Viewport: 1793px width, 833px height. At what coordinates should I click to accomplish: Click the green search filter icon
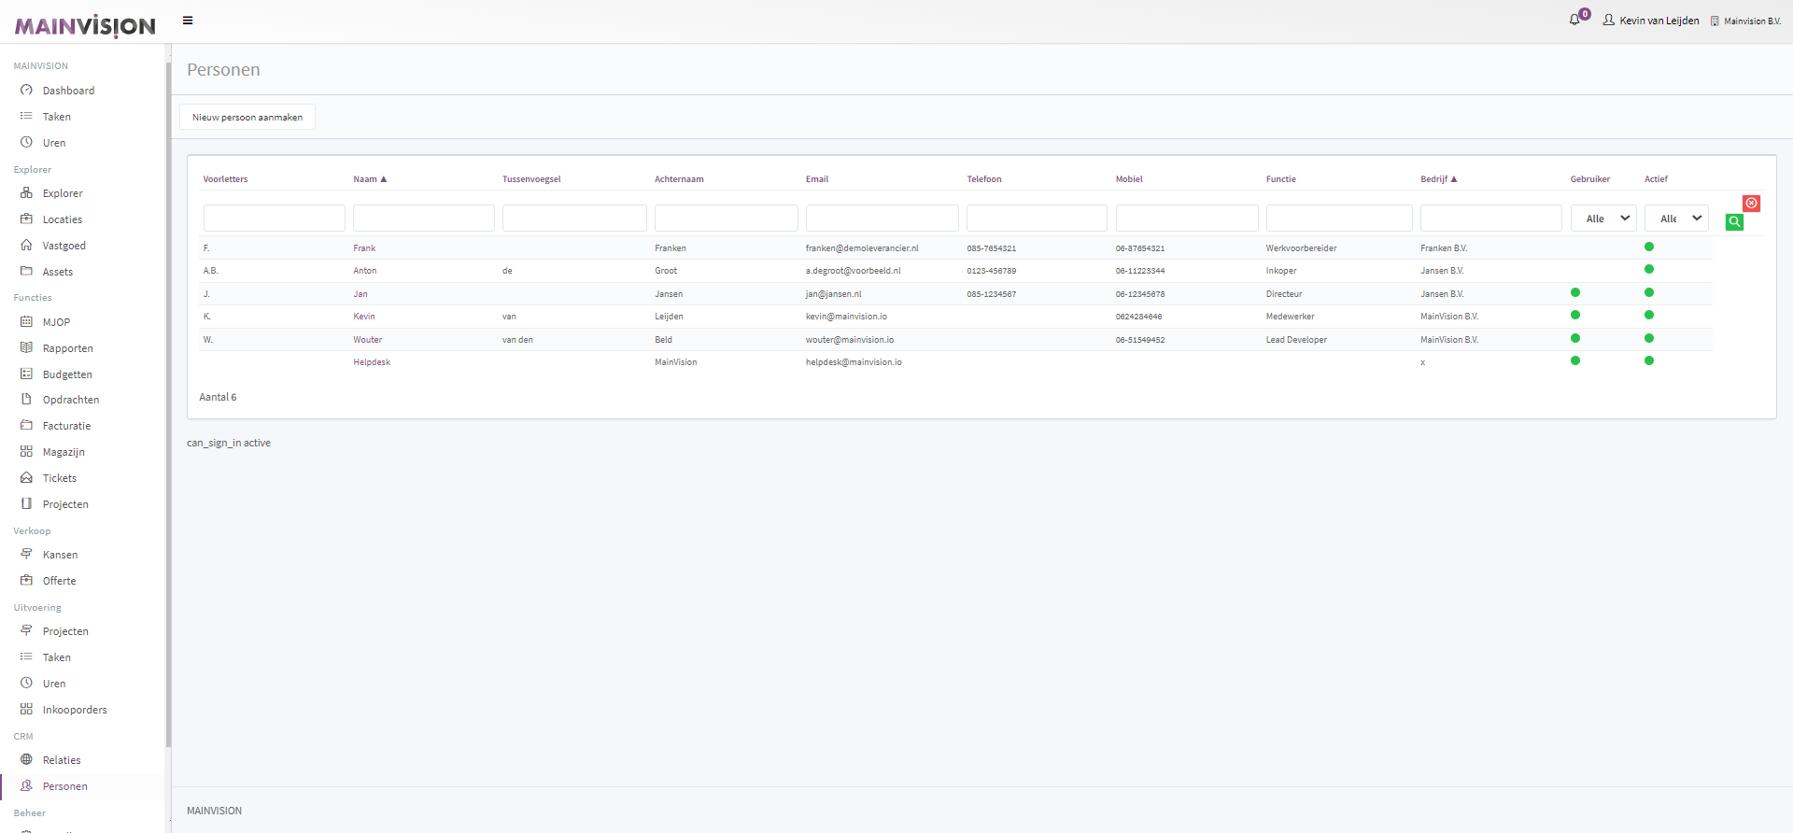(1734, 222)
